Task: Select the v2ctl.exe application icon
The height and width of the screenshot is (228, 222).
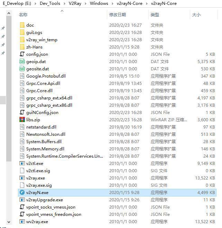Action: point(22,163)
